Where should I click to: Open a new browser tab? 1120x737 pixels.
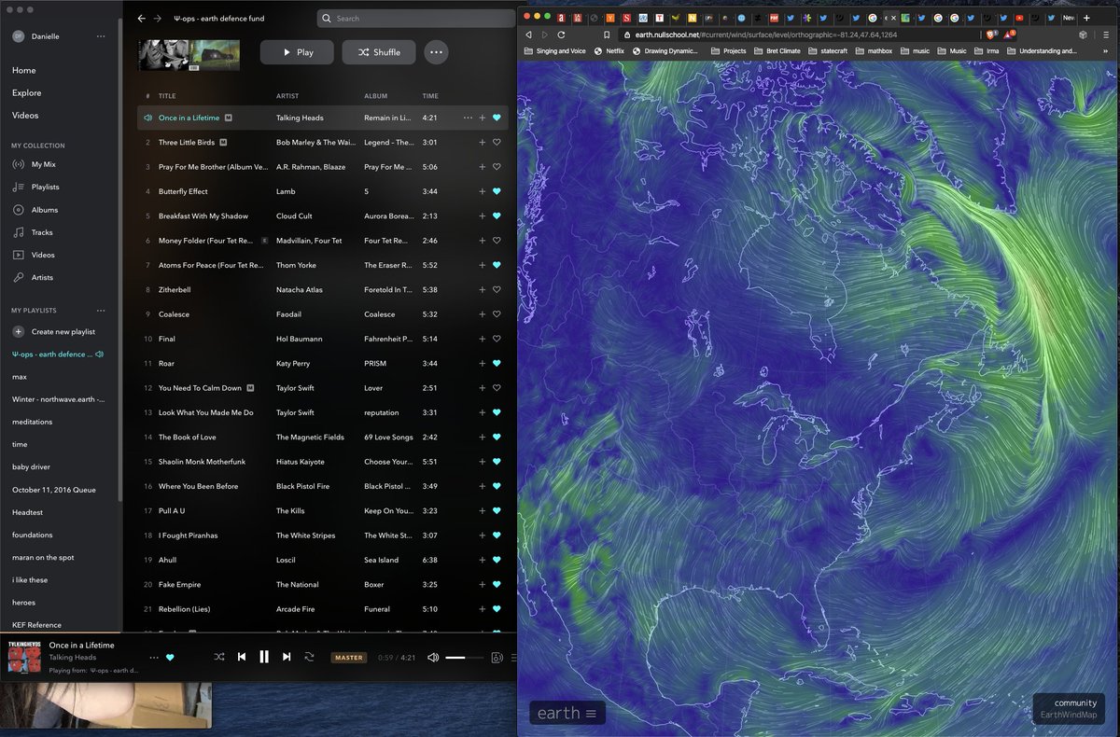pyautogui.click(x=1086, y=18)
